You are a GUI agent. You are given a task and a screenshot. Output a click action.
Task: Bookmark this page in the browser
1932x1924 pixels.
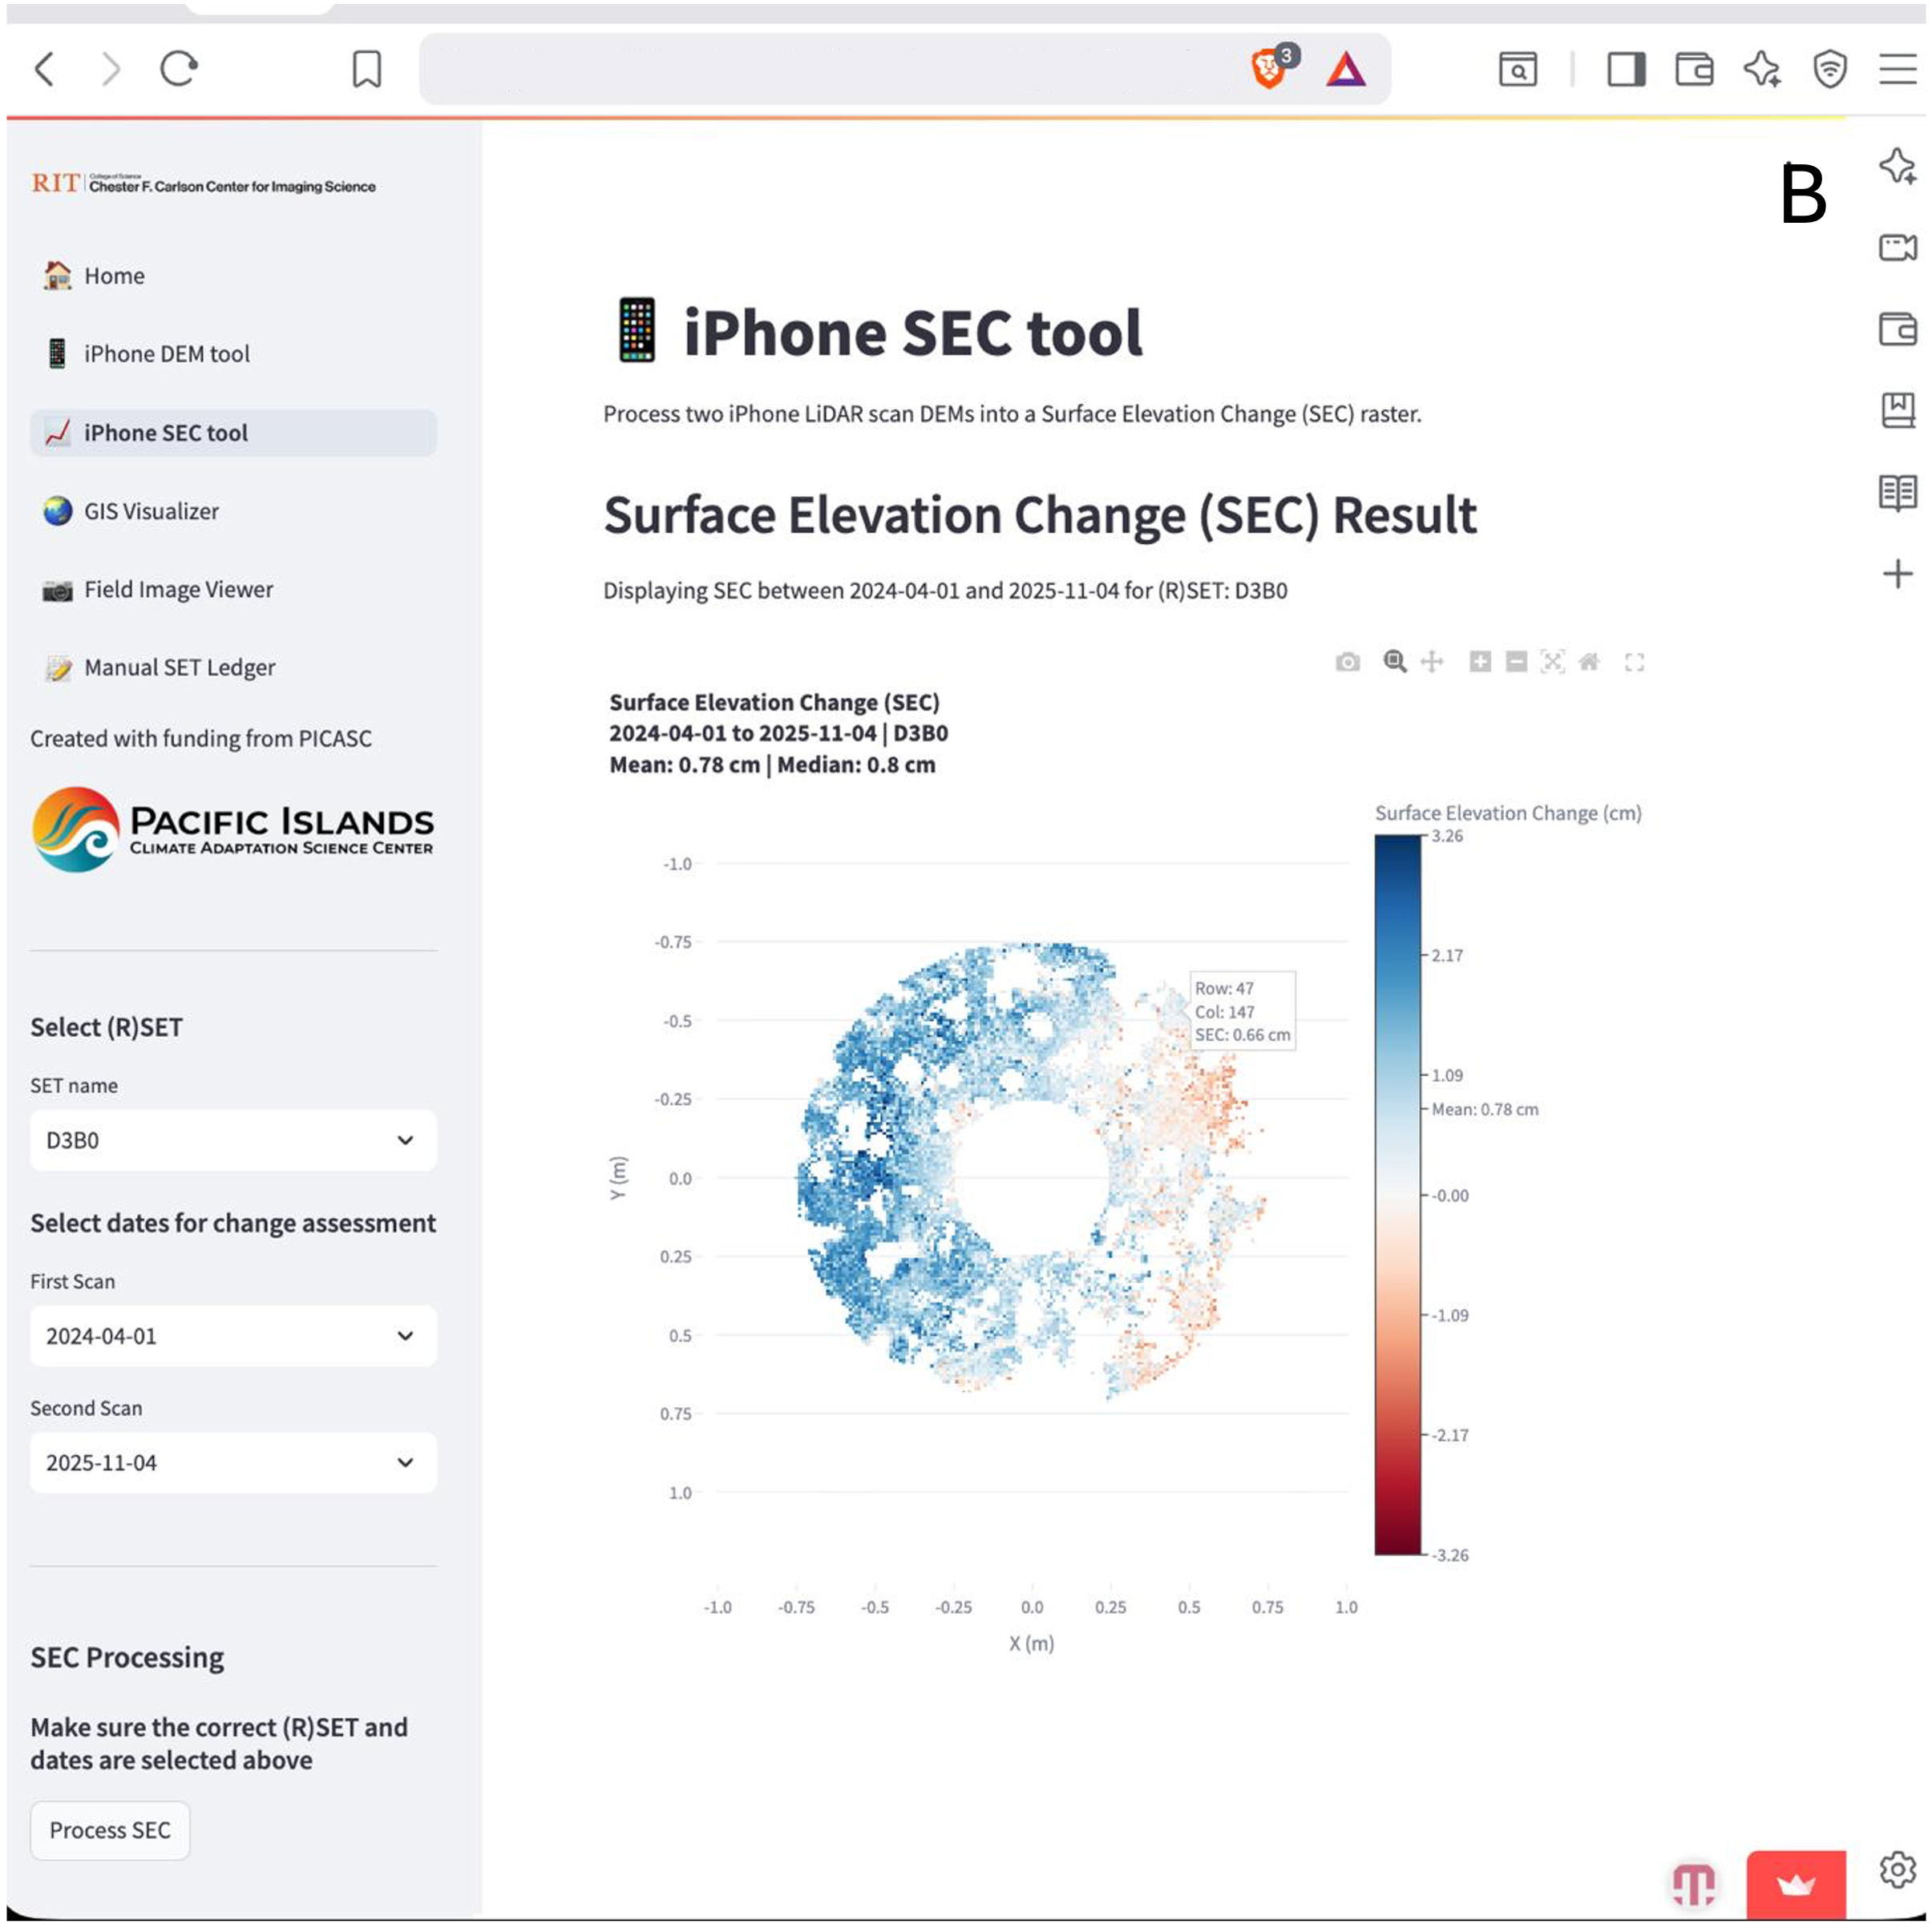[x=367, y=69]
